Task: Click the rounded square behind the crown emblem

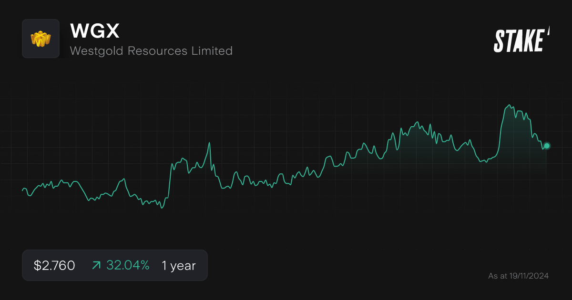Action: point(41,39)
